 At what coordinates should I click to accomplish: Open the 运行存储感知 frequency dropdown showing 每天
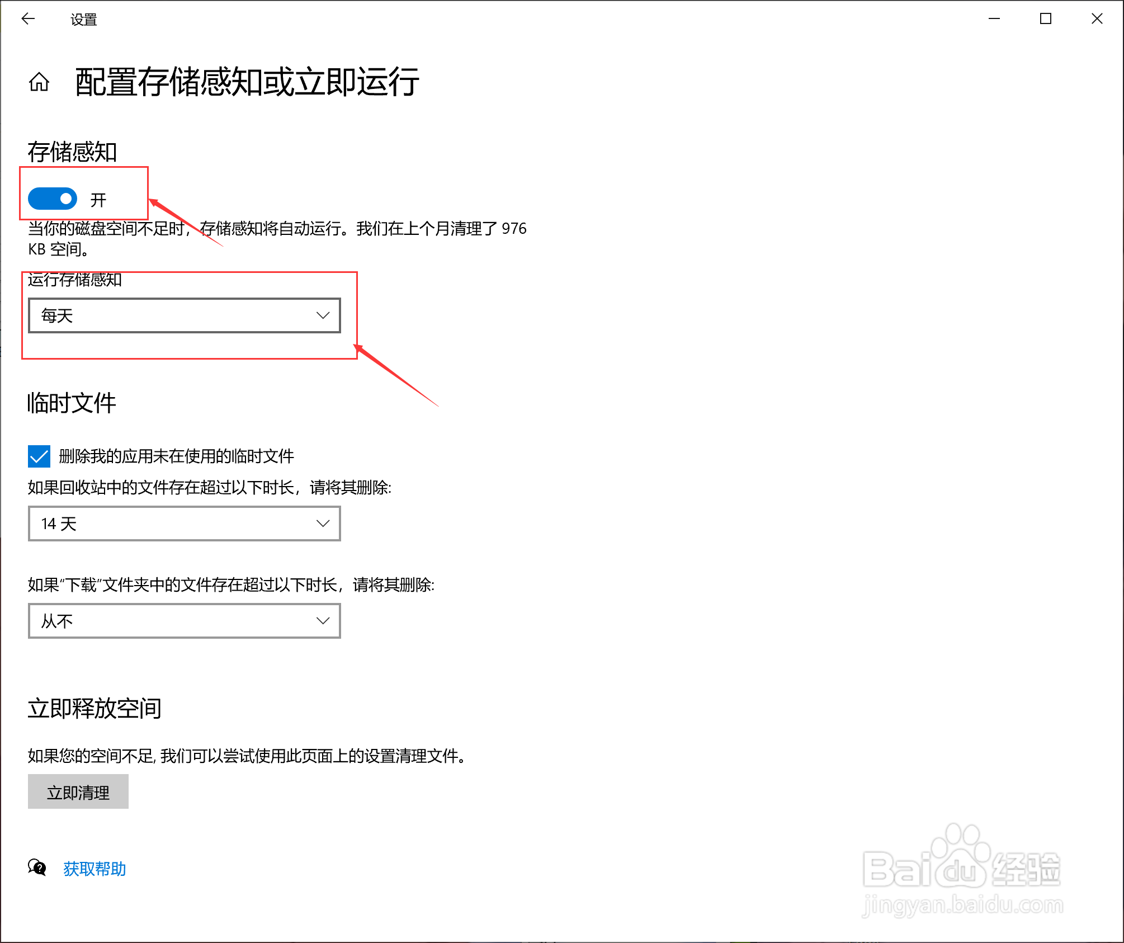point(185,315)
